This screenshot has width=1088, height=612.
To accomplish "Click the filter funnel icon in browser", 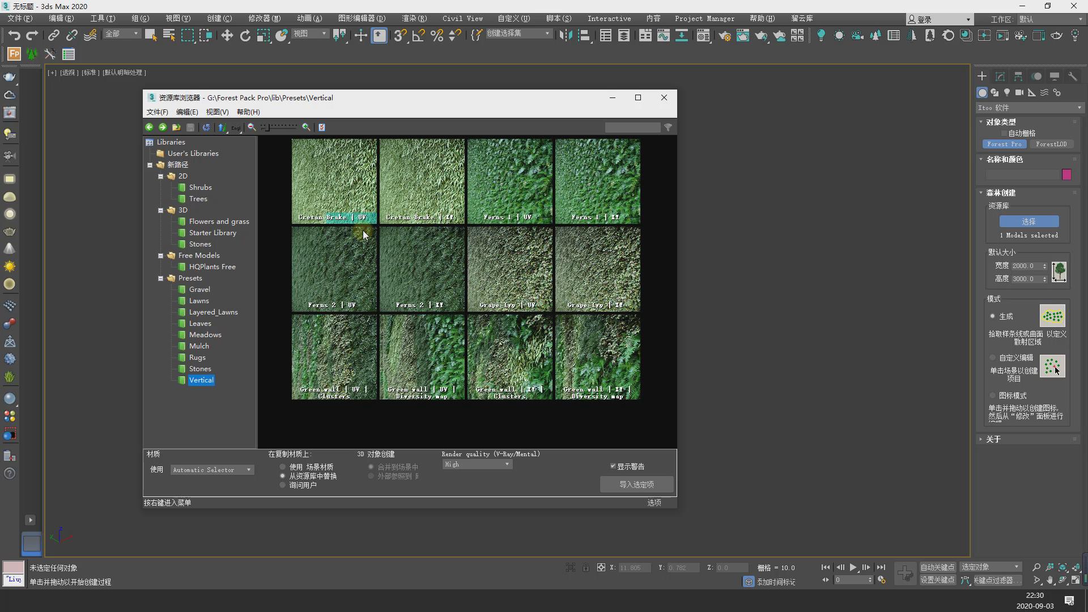I will pos(668,127).
